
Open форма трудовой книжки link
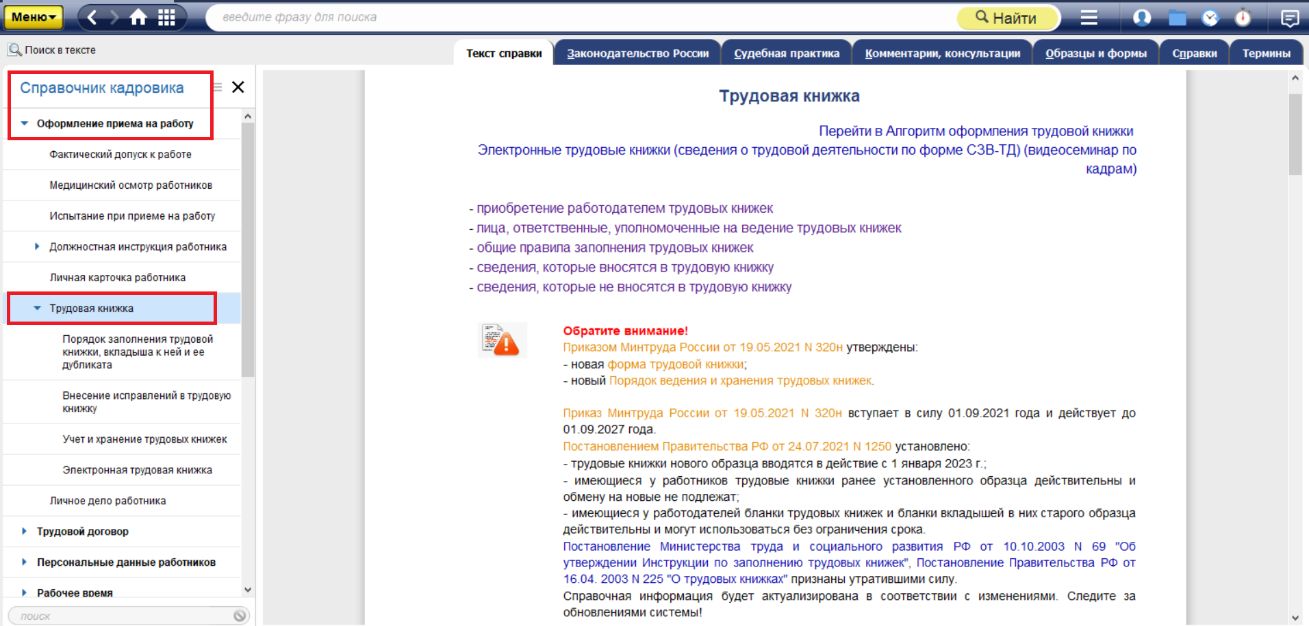[x=676, y=365]
